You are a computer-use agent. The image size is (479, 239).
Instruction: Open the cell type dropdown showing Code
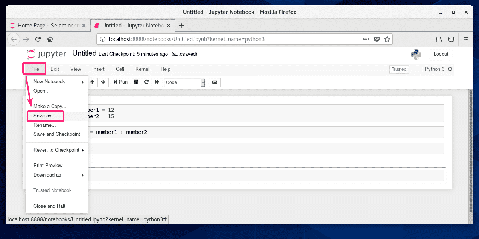[x=184, y=82]
